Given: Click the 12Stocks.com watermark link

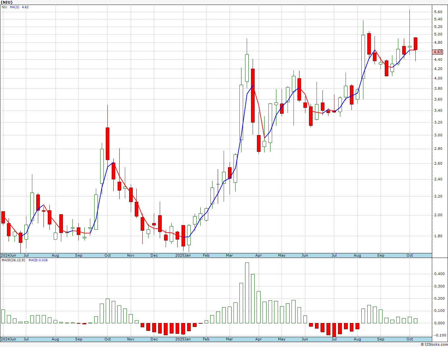Looking at the screenshot, I should pos(434,344).
